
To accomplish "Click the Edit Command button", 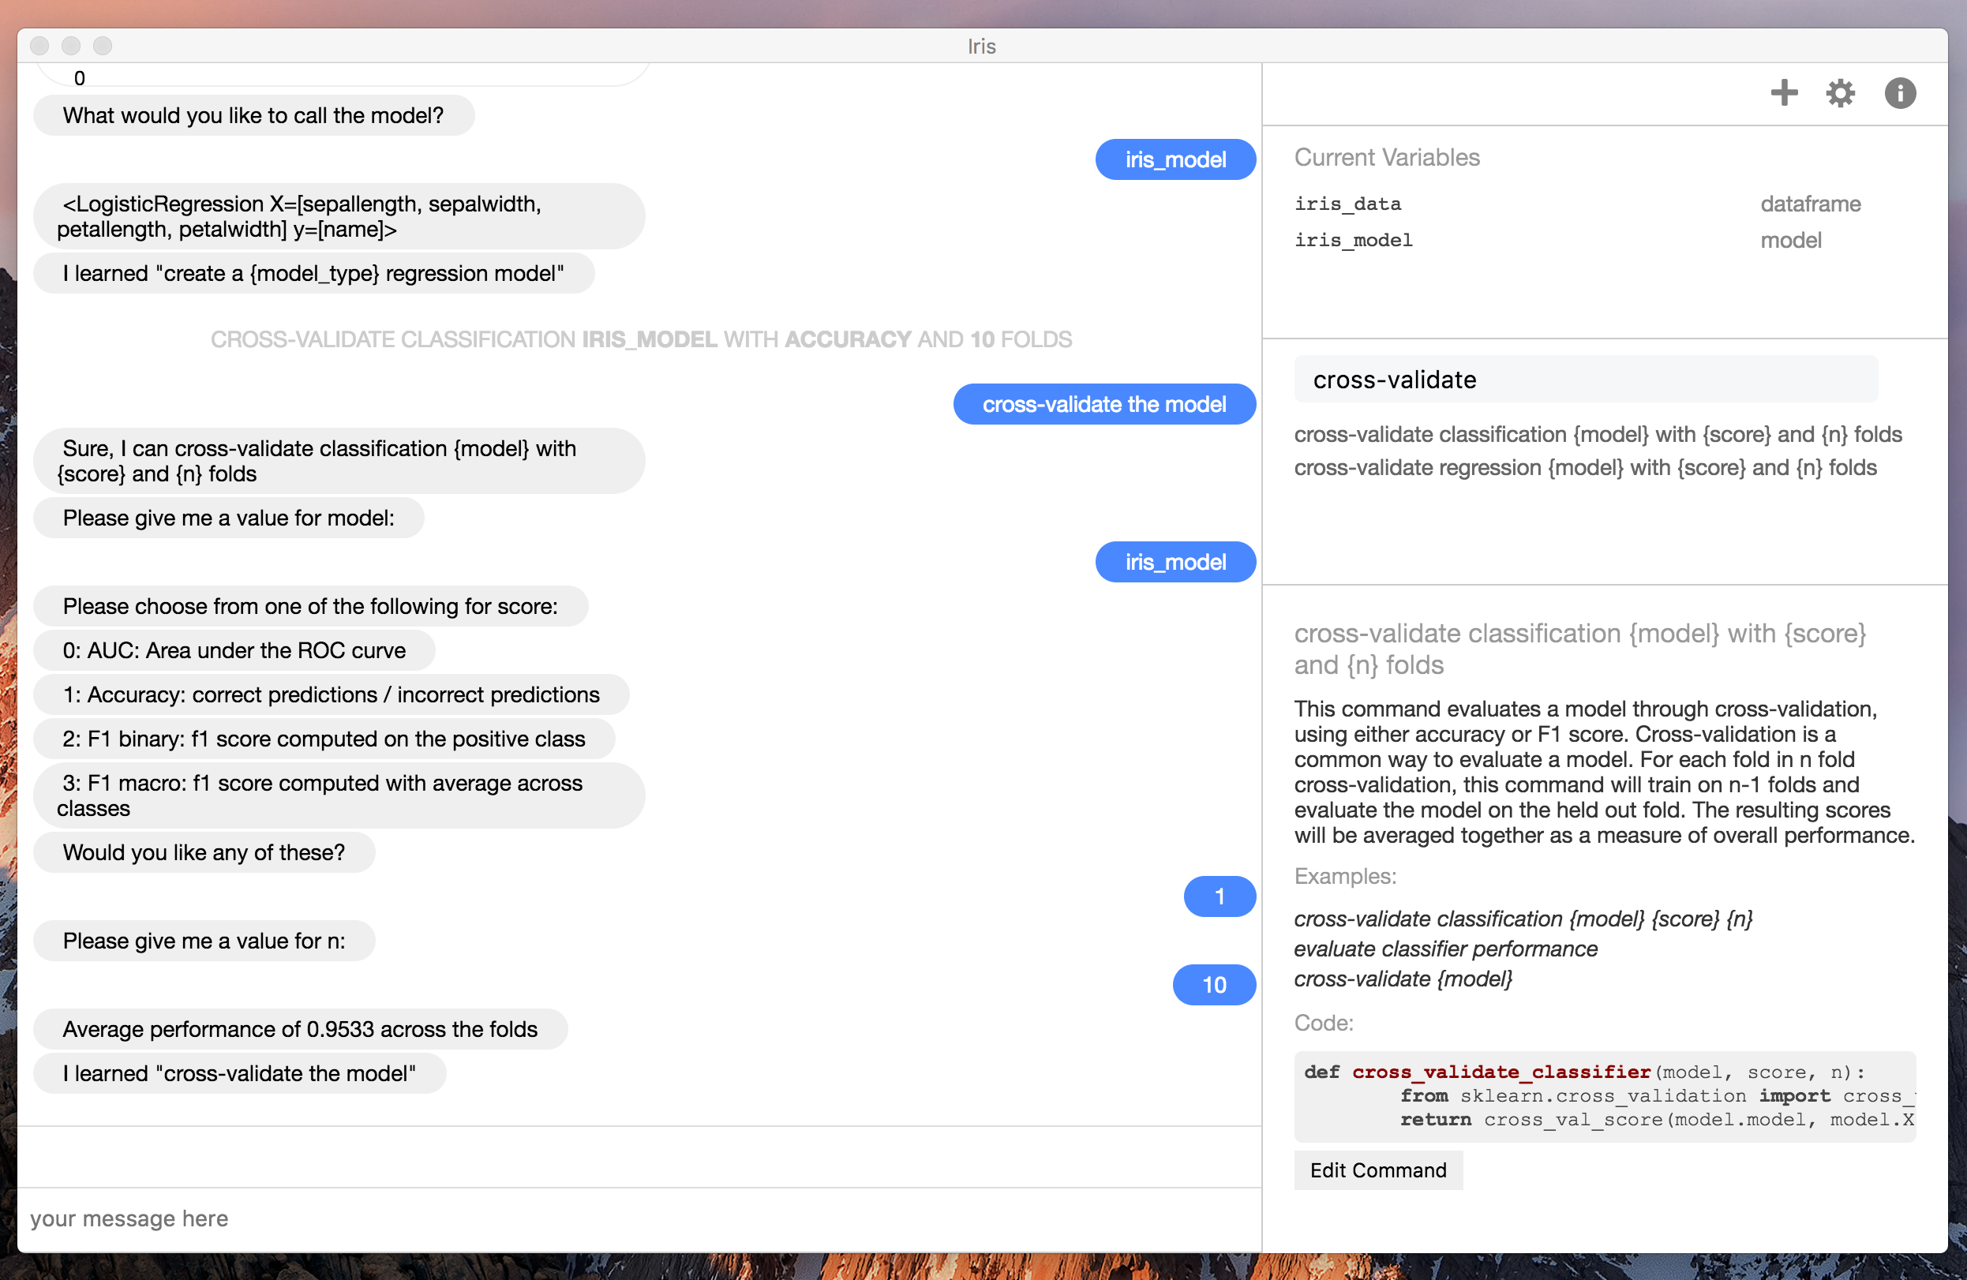I will 1377,1170.
